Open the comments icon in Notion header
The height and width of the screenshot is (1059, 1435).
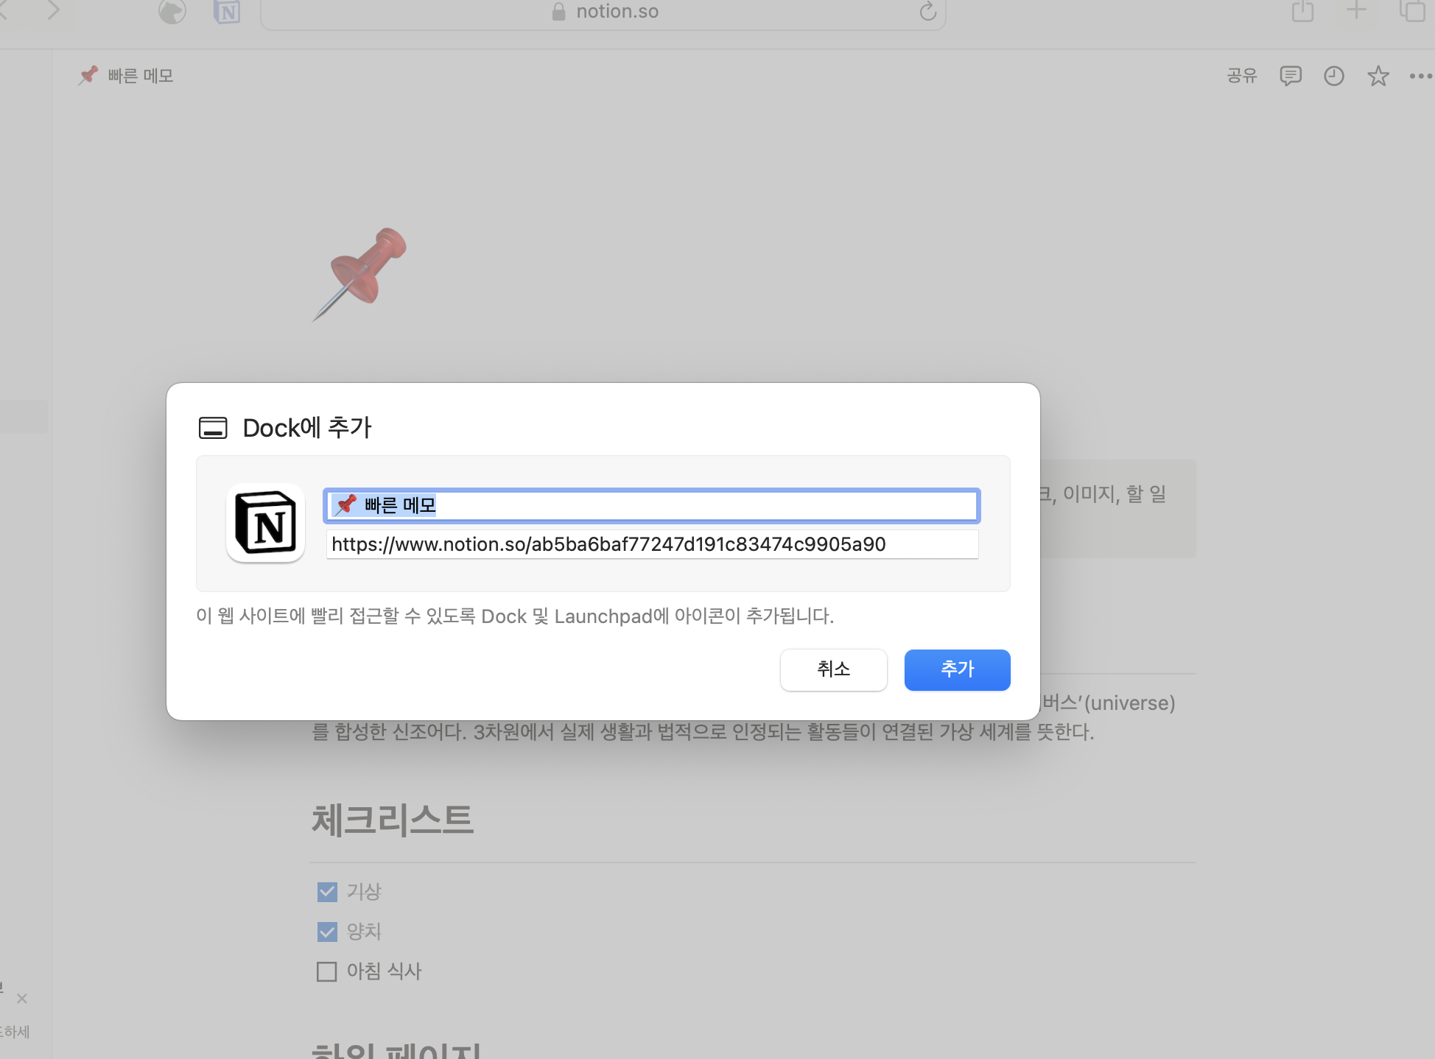[x=1291, y=76]
